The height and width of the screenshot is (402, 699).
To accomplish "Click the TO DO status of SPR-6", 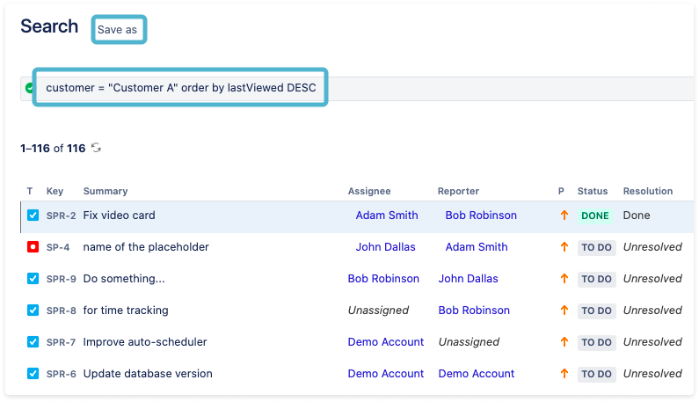I will tap(595, 374).
